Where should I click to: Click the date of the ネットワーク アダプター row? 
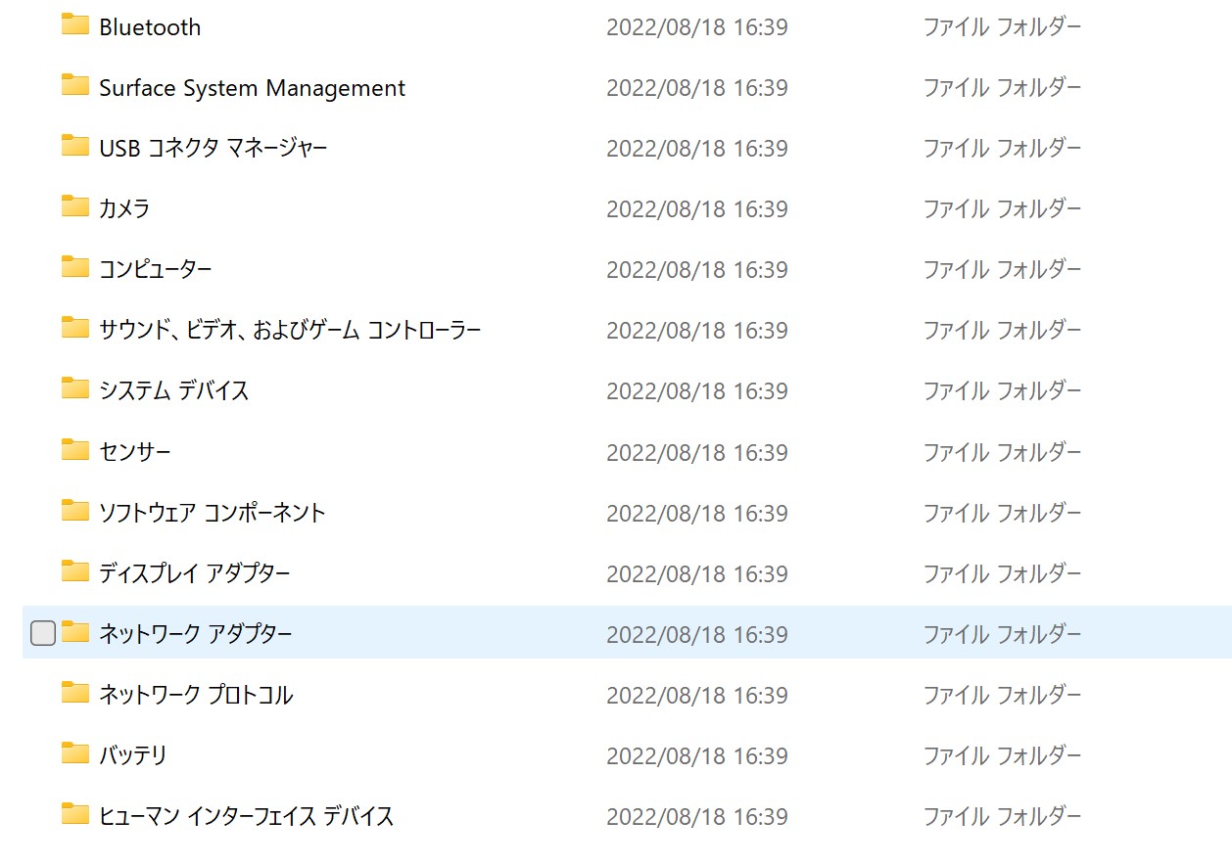[x=697, y=634]
